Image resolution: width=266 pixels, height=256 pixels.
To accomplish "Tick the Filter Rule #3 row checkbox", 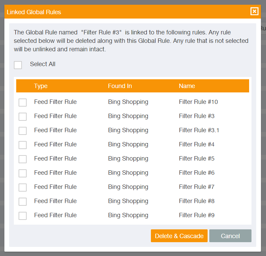I will point(23,117).
